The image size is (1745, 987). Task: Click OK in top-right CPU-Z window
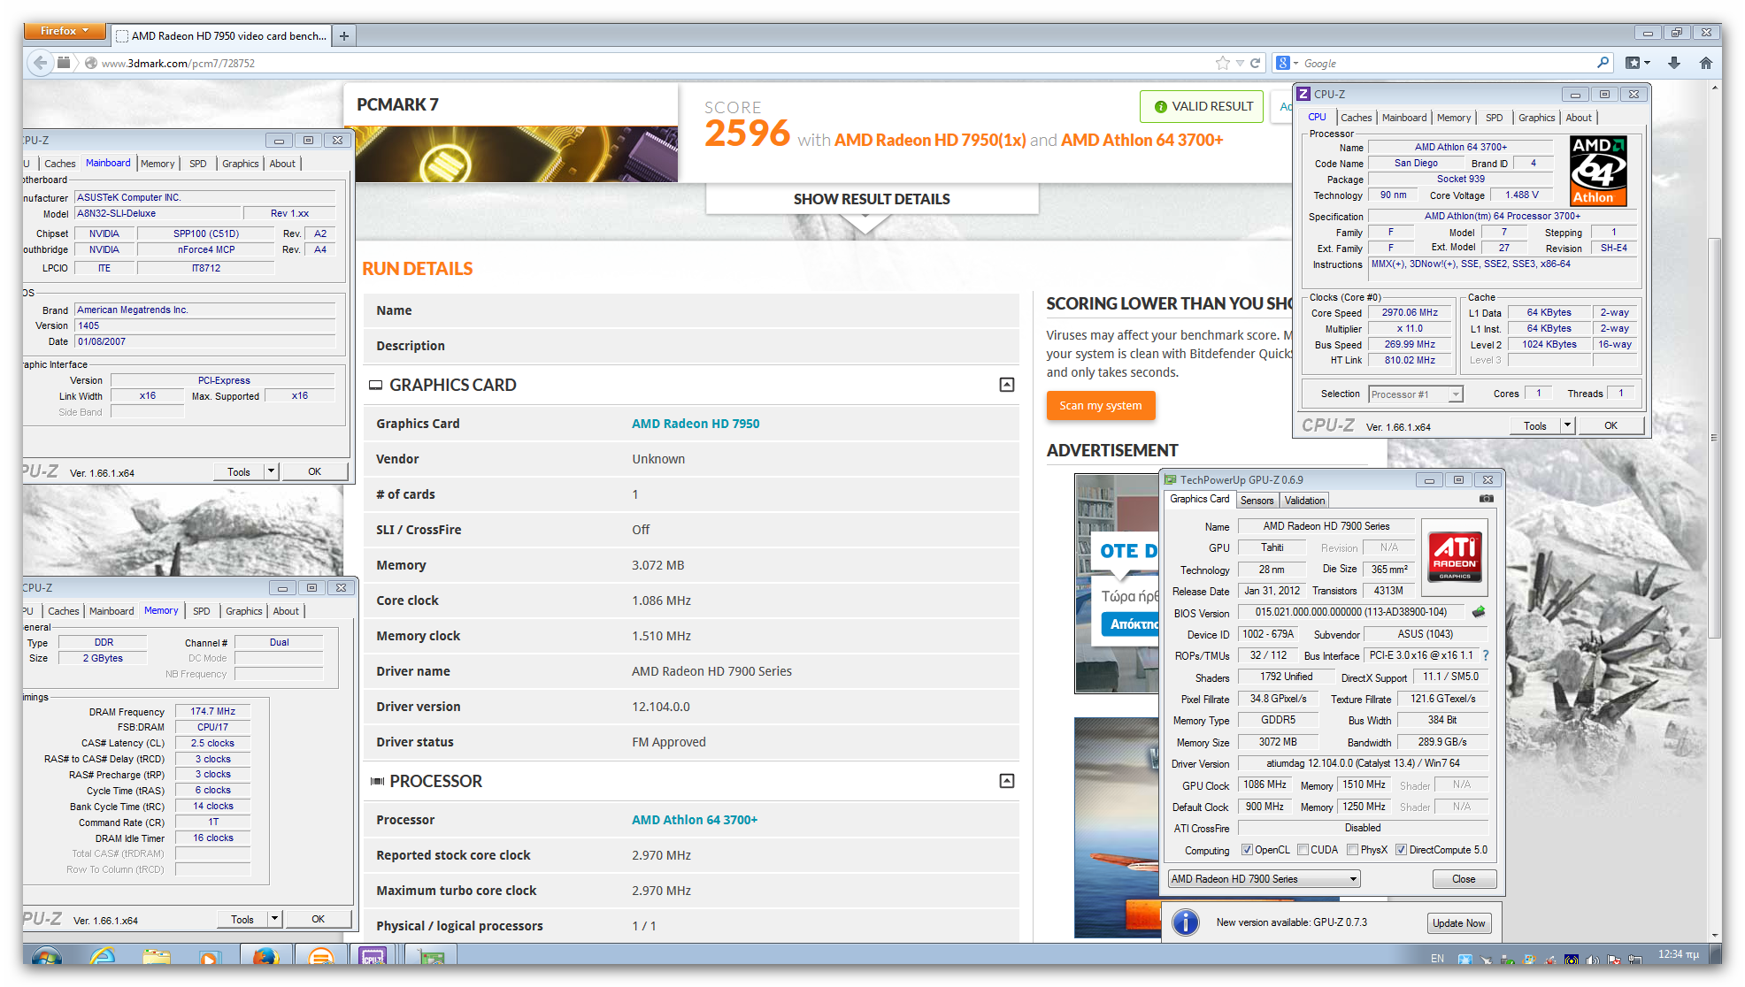(1610, 425)
